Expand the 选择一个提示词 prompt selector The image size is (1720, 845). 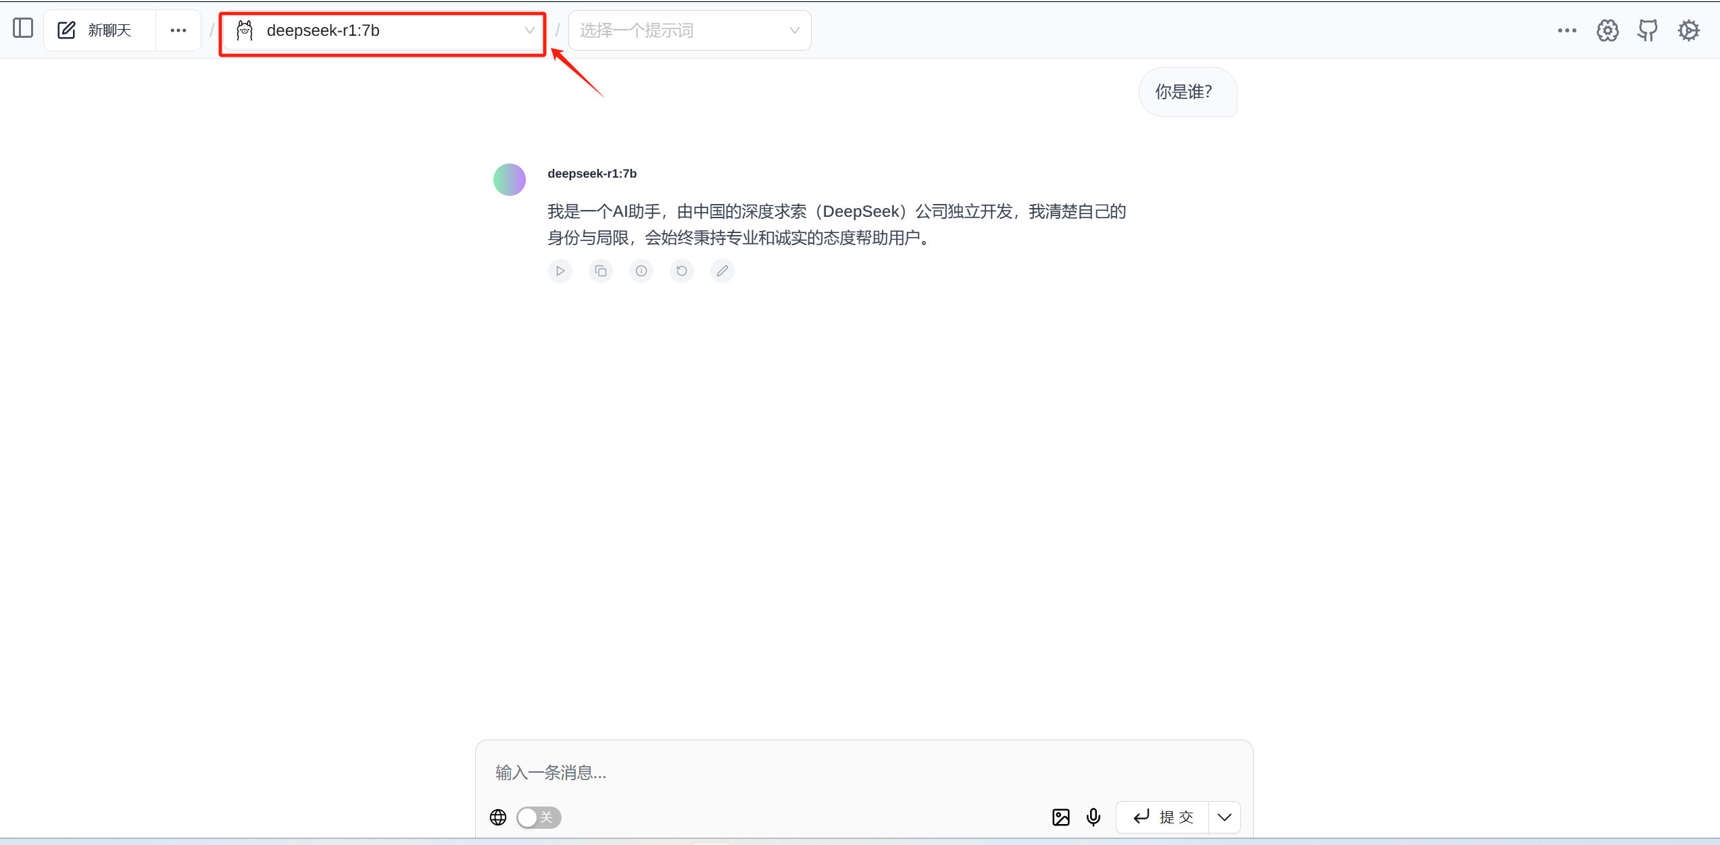click(x=689, y=31)
